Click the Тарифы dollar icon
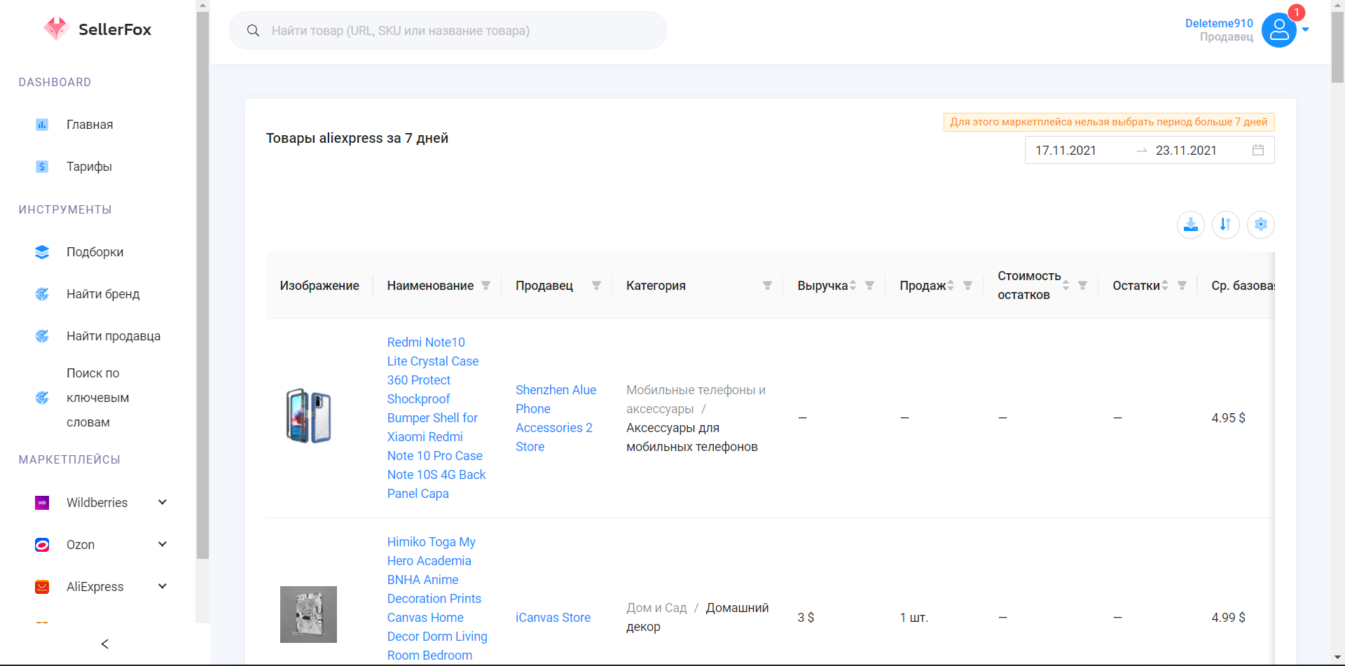This screenshot has width=1345, height=666. pos(42,167)
